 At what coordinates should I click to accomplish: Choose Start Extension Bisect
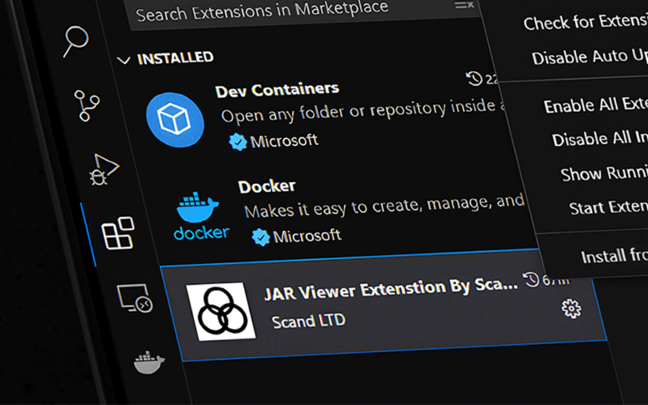point(608,207)
